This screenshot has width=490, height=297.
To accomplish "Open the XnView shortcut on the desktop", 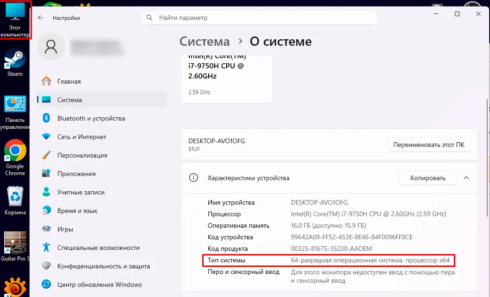I will click(x=14, y=285).
